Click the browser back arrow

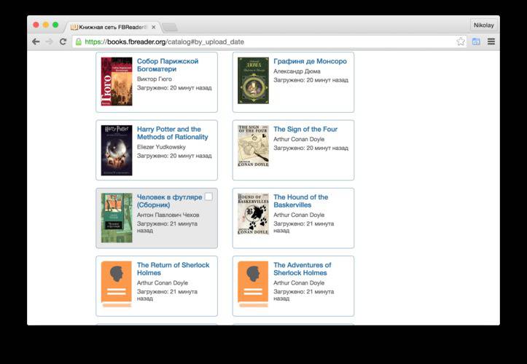pyautogui.click(x=36, y=41)
